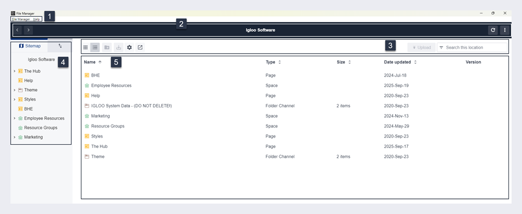This screenshot has width=522, height=214.
Task: Go back with the left arrow navigation button
Action: [x=18, y=30]
